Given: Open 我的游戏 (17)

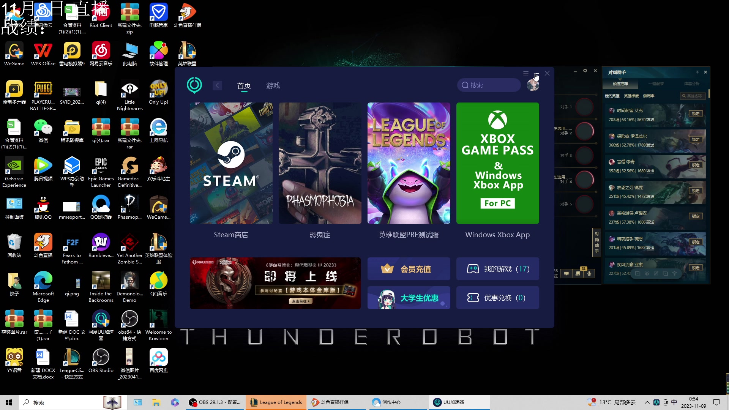Looking at the screenshot, I should 497,269.
